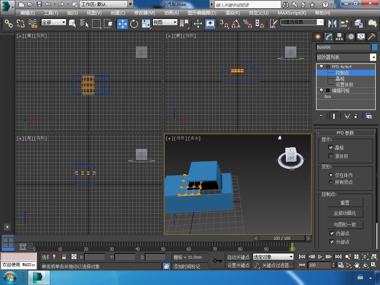Switch to the Modify command panel tab
380x285 pixels.
click(x=328, y=37)
